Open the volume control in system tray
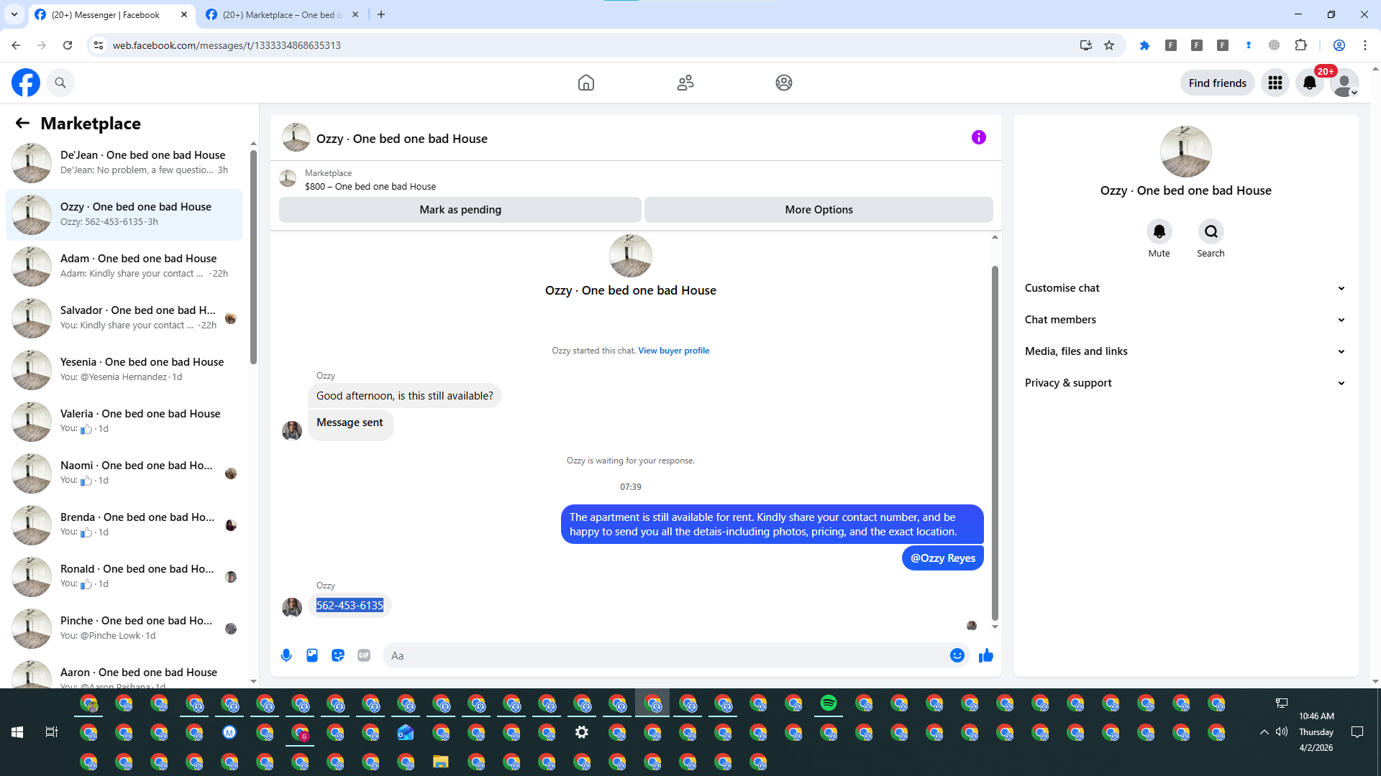The image size is (1381, 776). [x=1282, y=732]
